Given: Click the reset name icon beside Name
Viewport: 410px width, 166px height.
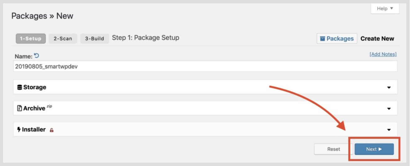Looking at the screenshot, I should (x=37, y=56).
